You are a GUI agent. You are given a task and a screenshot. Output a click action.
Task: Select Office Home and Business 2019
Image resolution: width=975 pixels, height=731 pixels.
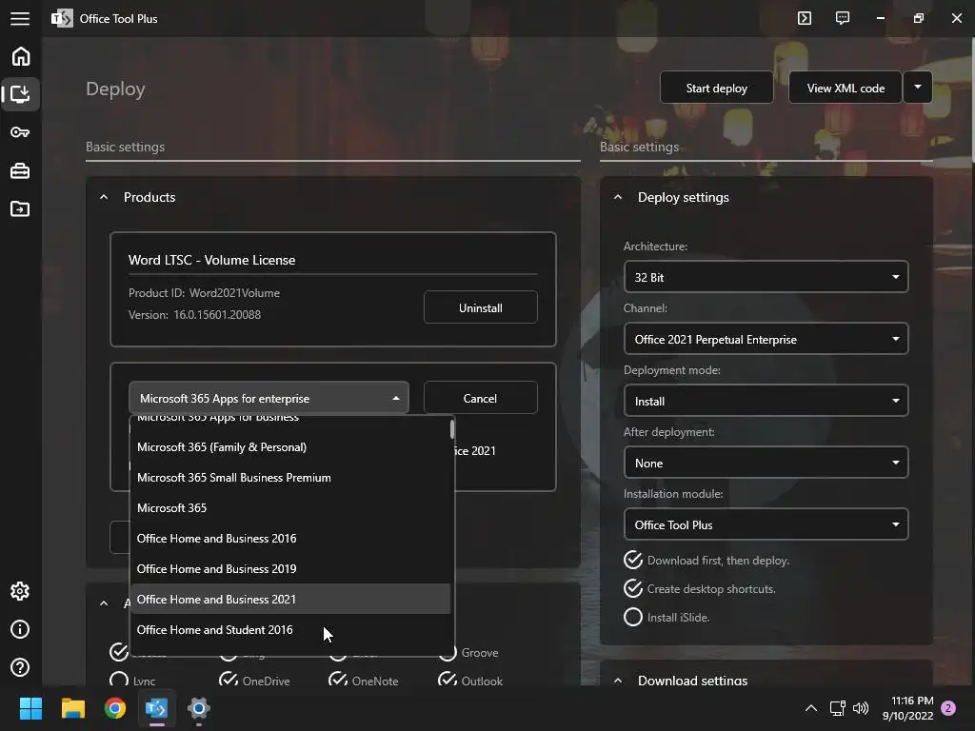pyautogui.click(x=289, y=569)
